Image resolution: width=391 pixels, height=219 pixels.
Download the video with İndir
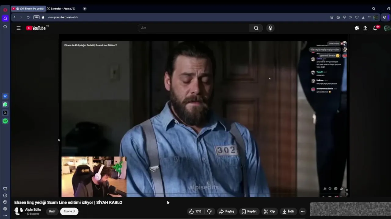point(288,211)
